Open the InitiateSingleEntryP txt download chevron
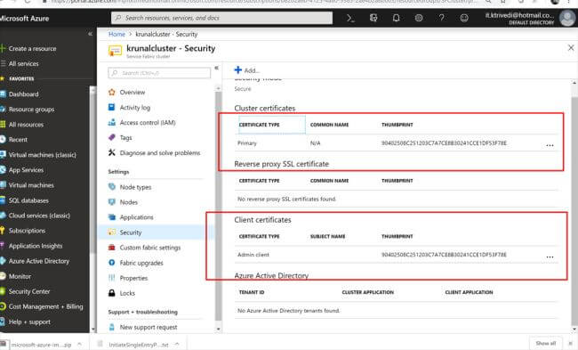The image size is (578, 350). click(177, 344)
